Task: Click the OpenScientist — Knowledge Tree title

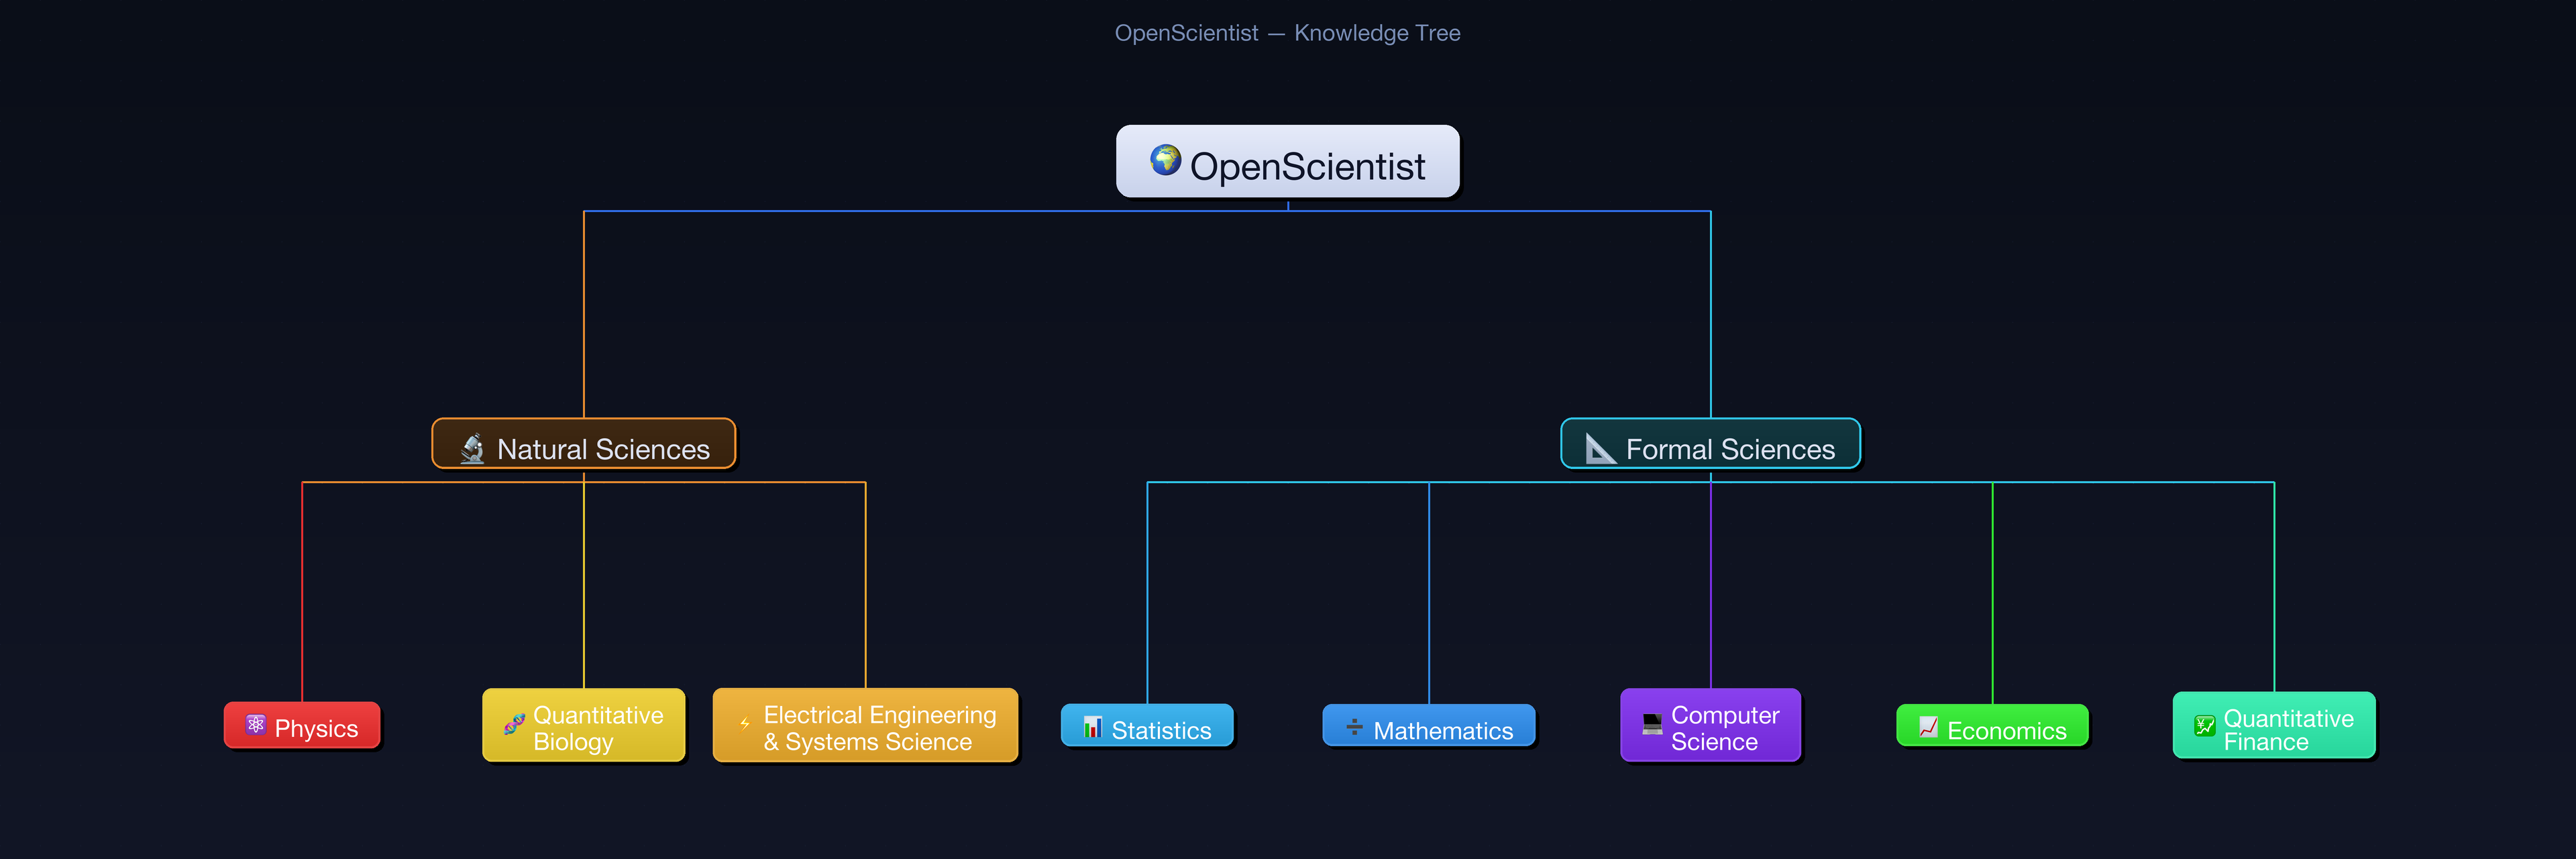Action: point(1288,32)
